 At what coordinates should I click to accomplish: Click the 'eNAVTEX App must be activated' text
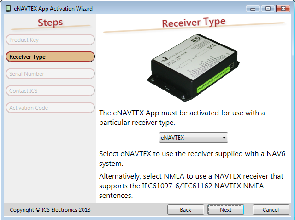coord(182,118)
